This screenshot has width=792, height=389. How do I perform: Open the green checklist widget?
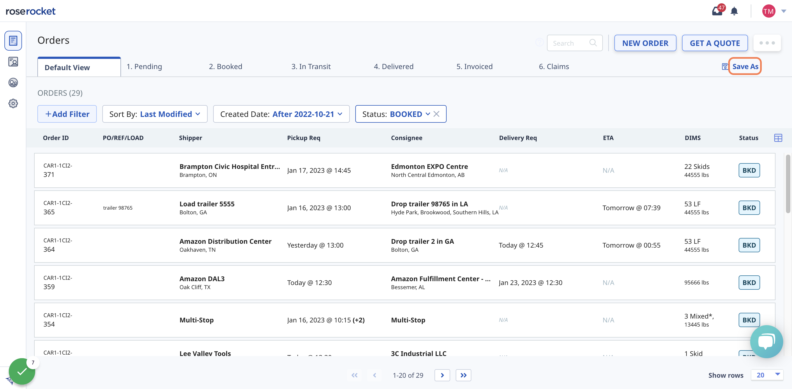pos(22,371)
